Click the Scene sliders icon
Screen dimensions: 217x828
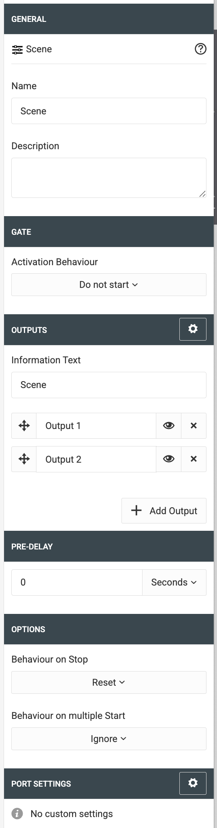pos(17,49)
